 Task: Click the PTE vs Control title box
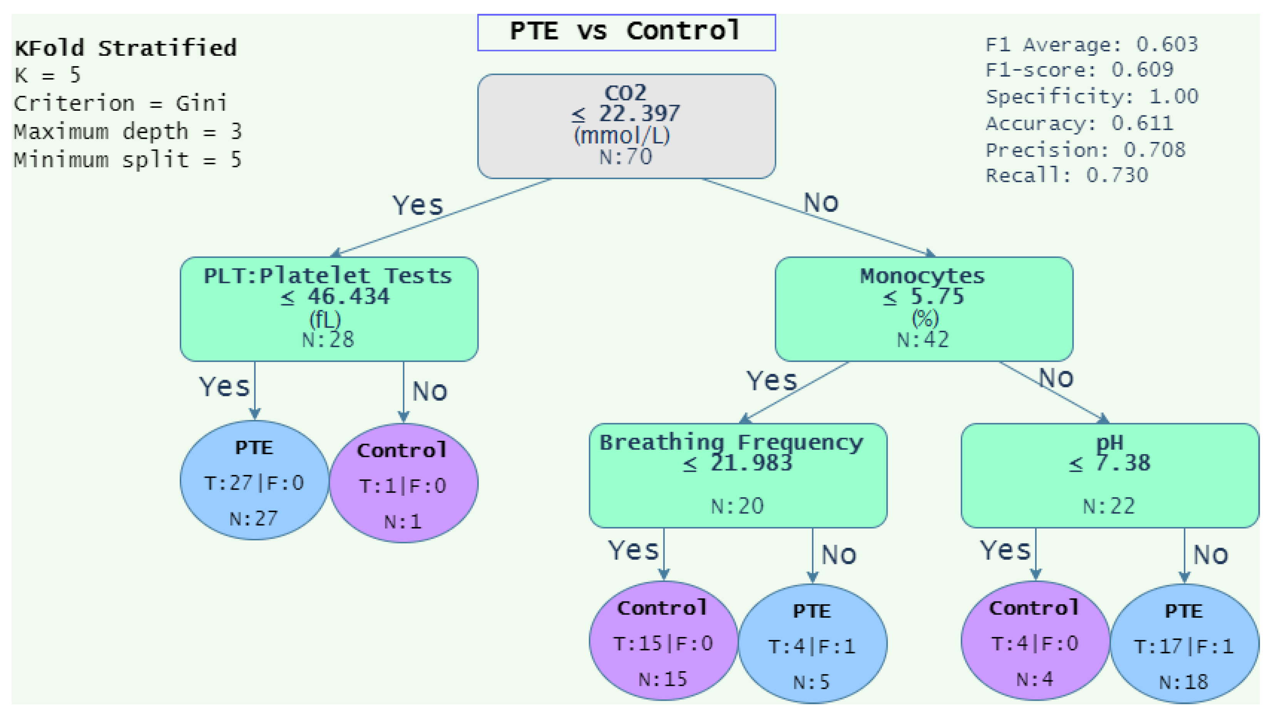(626, 32)
